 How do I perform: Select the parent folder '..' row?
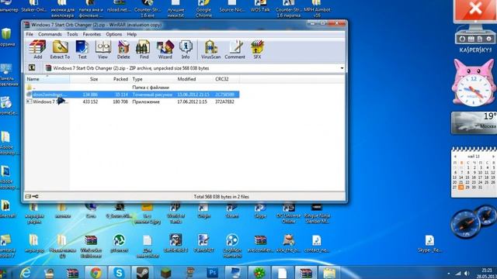[133, 88]
